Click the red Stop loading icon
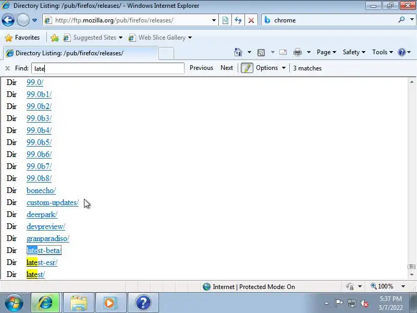This screenshot has width=417, height=313. (251, 20)
